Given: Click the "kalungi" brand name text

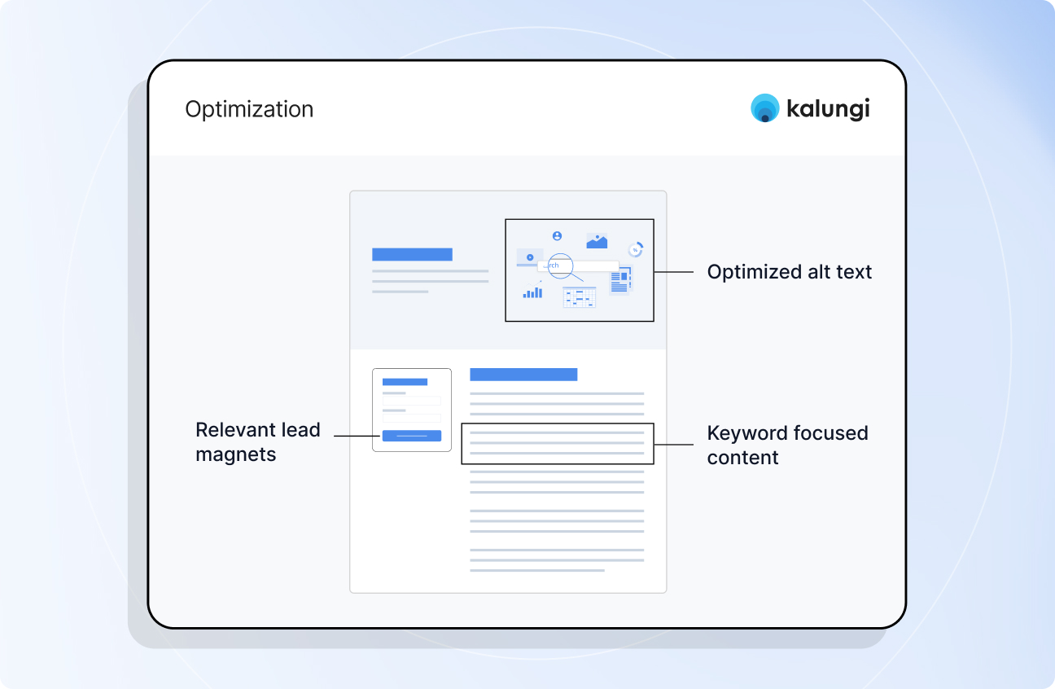Looking at the screenshot, I should click(828, 108).
